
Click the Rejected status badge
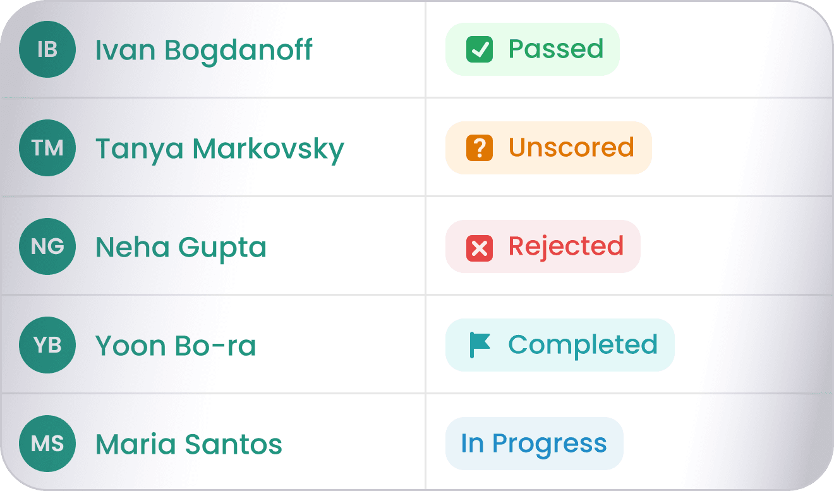pyautogui.click(x=543, y=246)
